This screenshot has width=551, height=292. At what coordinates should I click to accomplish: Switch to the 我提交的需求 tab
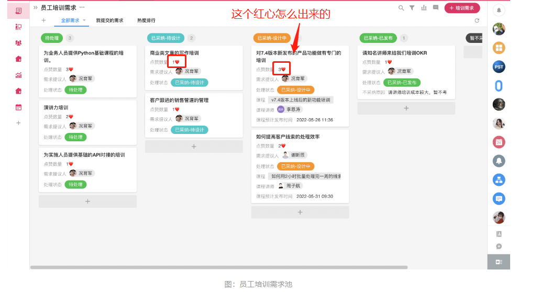109,20
